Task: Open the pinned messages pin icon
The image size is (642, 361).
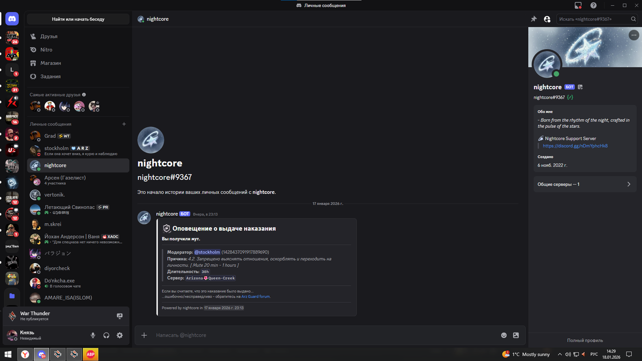Action: (534, 19)
